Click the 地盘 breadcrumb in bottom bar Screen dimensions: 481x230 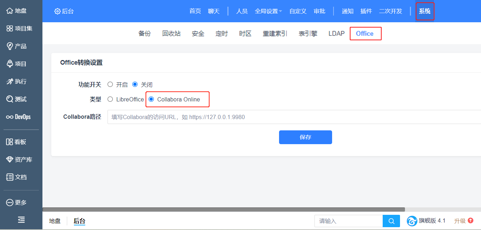click(x=55, y=221)
